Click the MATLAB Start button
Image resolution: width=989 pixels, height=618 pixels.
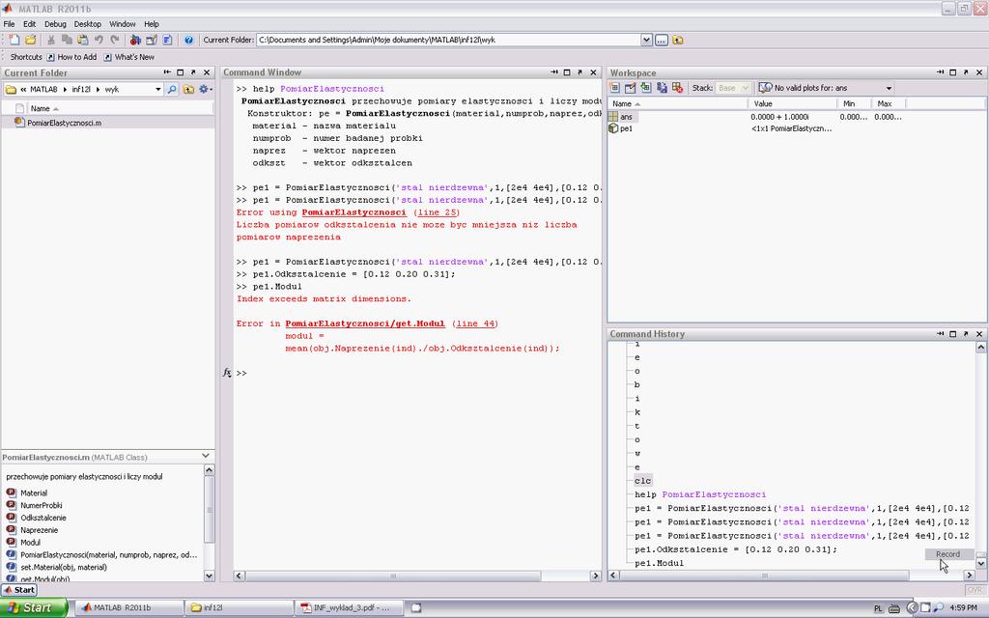pos(19,590)
